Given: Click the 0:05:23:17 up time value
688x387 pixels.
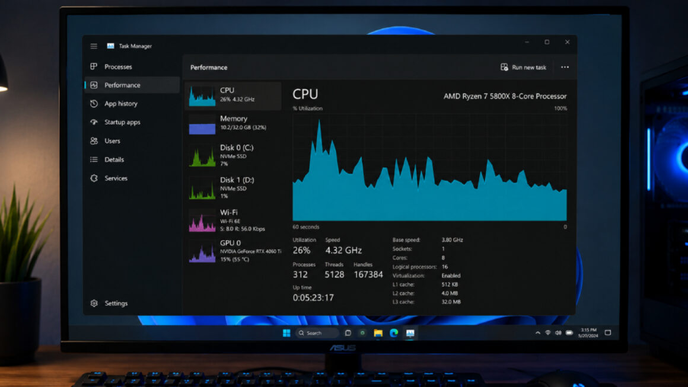Looking at the screenshot, I should (313, 298).
